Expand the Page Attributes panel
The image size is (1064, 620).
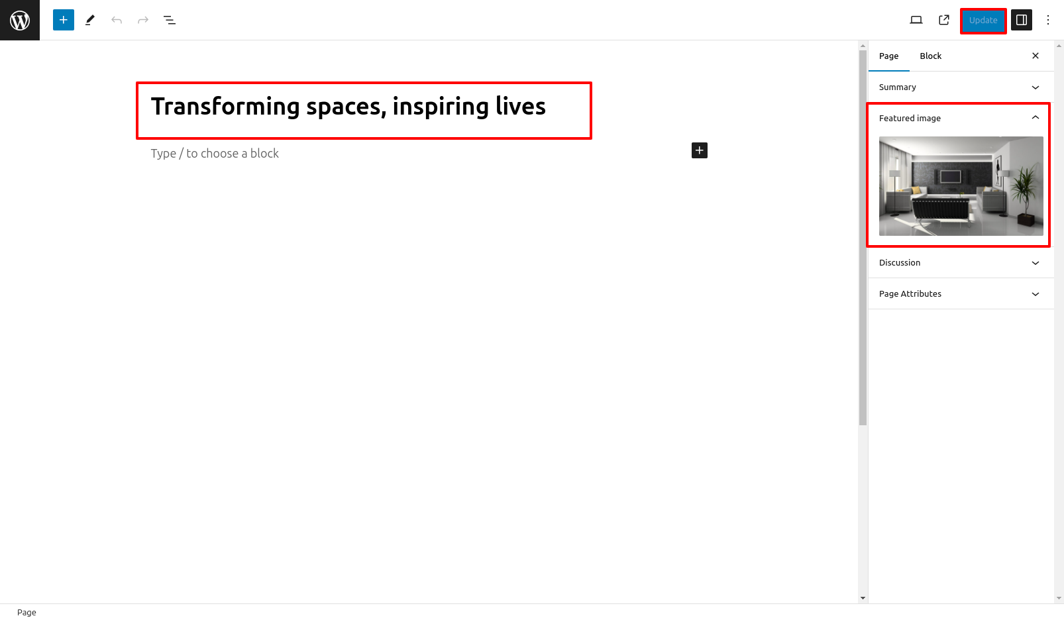(x=961, y=294)
